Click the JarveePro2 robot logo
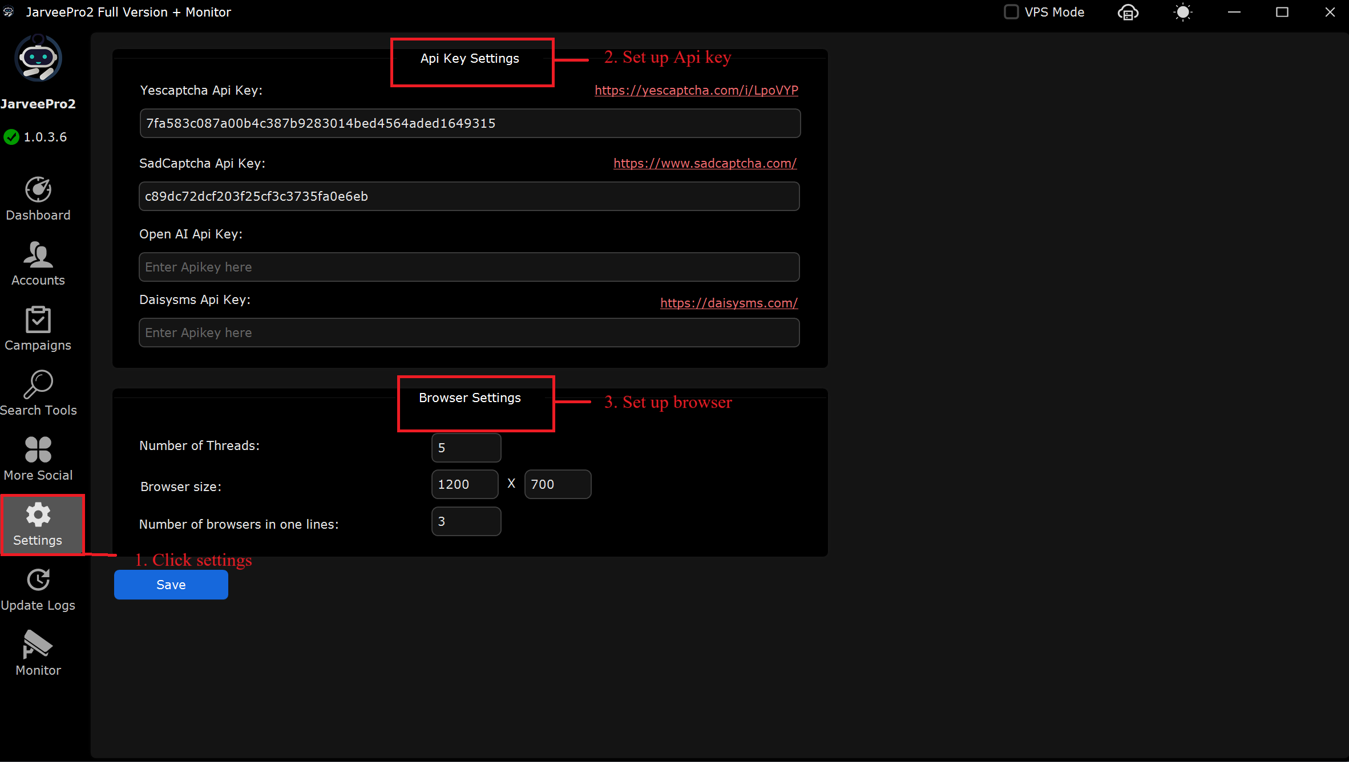Screen dimensions: 1349x762 (38, 58)
